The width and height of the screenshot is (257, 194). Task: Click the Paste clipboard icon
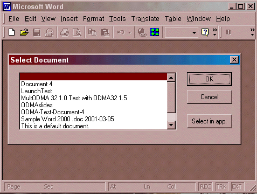coord(105,32)
